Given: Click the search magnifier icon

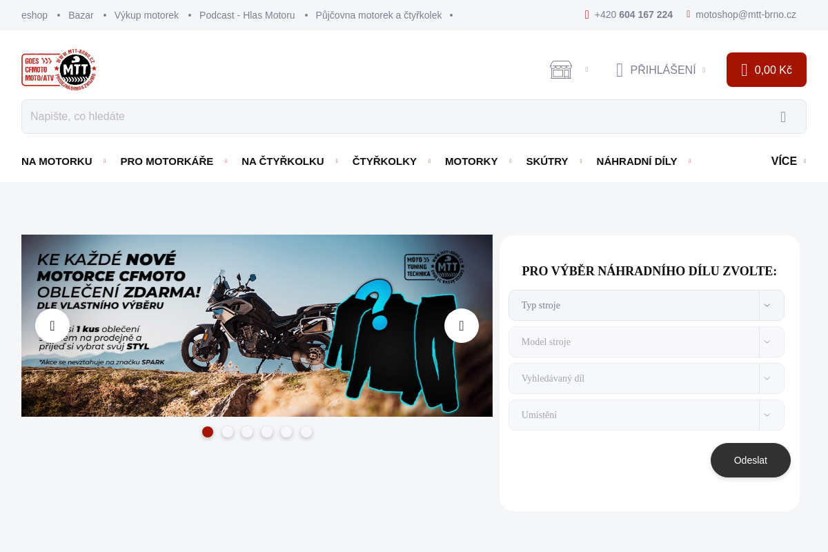Looking at the screenshot, I should pyautogui.click(x=783, y=117).
